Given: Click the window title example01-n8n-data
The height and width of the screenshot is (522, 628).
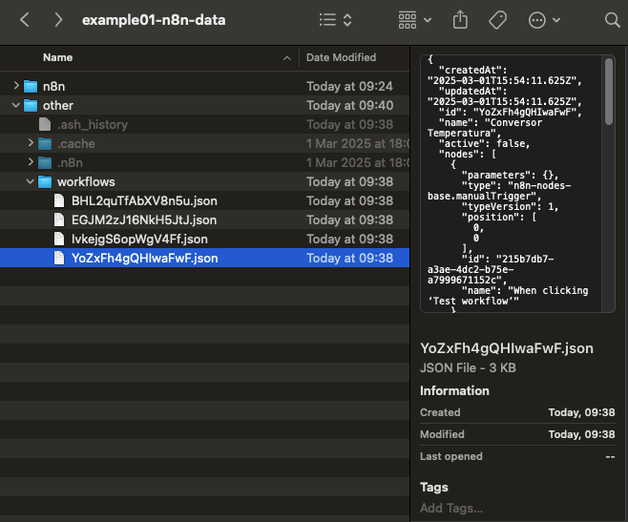Looking at the screenshot, I should pyautogui.click(x=154, y=20).
